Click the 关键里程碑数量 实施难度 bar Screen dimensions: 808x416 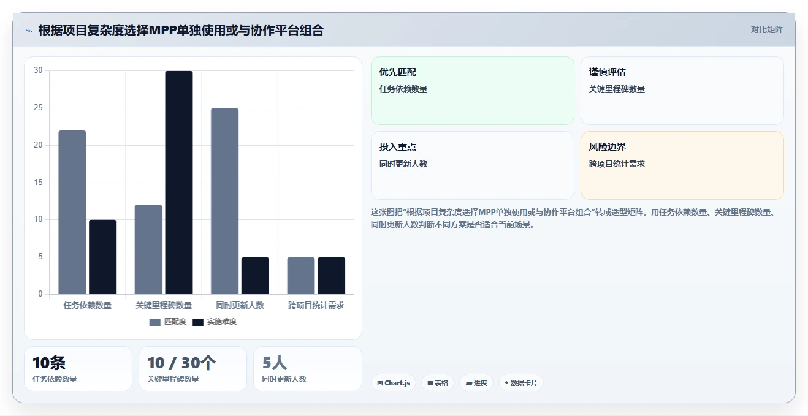point(179,183)
